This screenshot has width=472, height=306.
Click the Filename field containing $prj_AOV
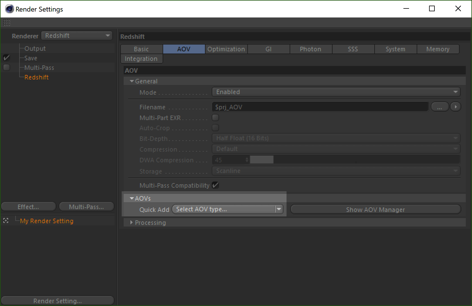320,107
